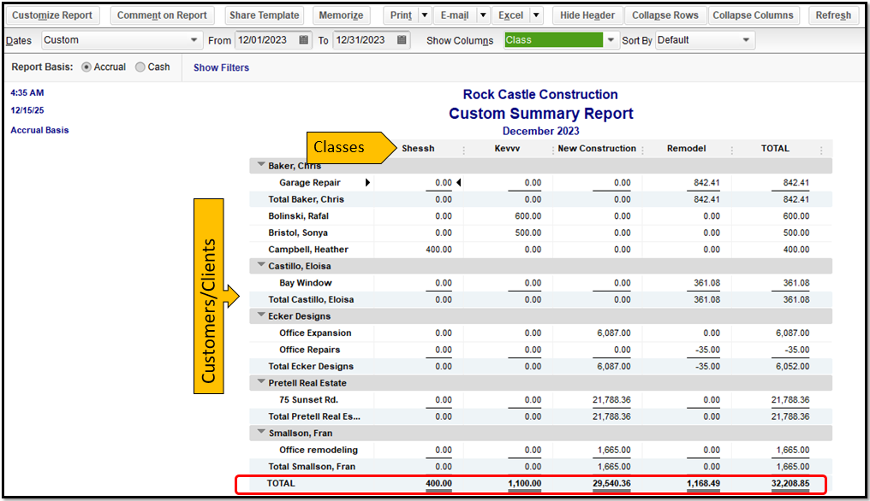Open the Show Columns Class dropdown
870x501 pixels.
click(611, 40)
